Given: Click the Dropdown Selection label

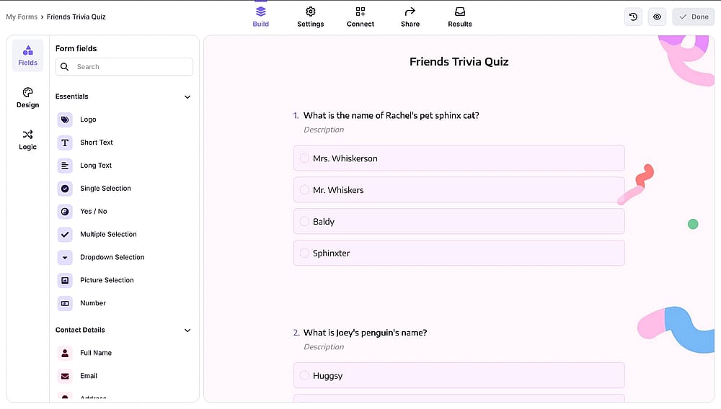Looking at the screenshot, I should pos(112,257).
